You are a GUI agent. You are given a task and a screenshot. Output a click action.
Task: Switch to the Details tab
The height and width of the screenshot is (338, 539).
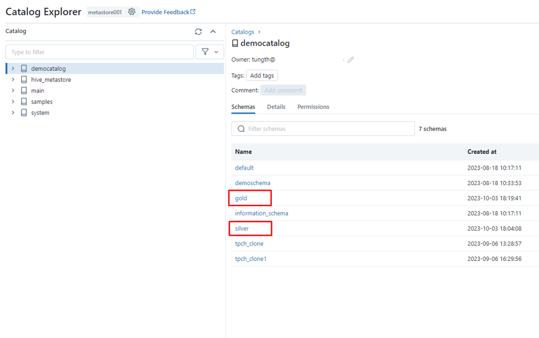[276, 107]
